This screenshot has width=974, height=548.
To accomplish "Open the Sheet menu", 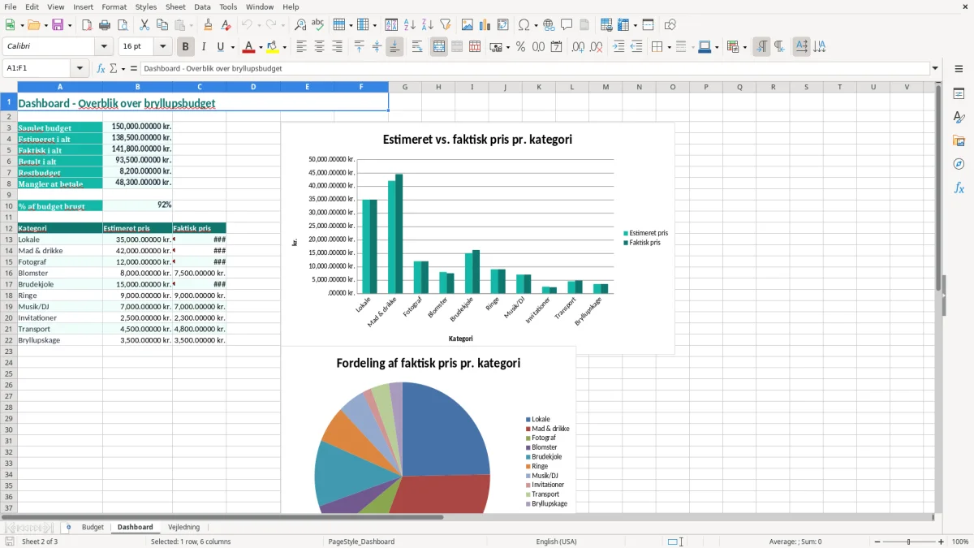I will [x=175, y=6].
